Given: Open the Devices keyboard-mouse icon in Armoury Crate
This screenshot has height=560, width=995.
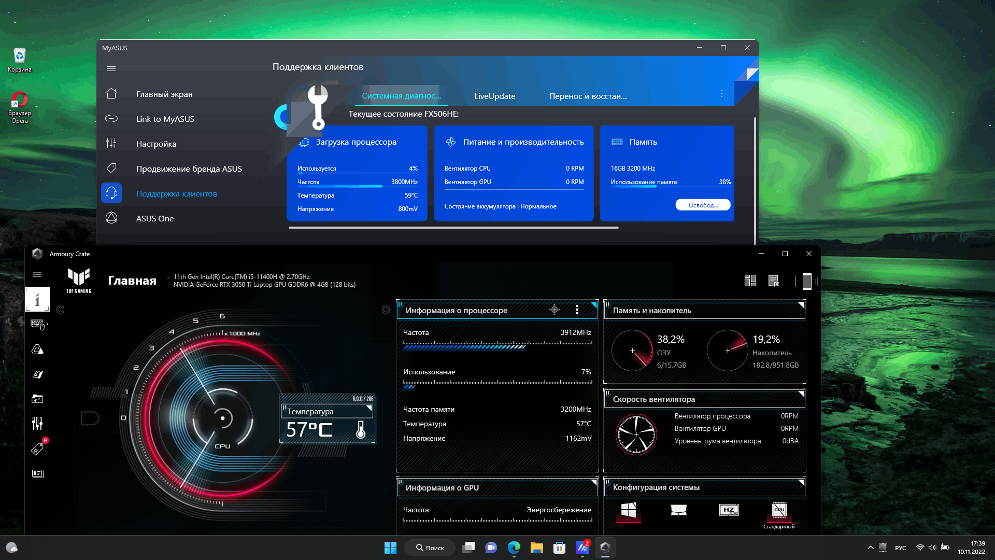Looking at the screenshot, I should pyautogui.click(x=38, y=325).
